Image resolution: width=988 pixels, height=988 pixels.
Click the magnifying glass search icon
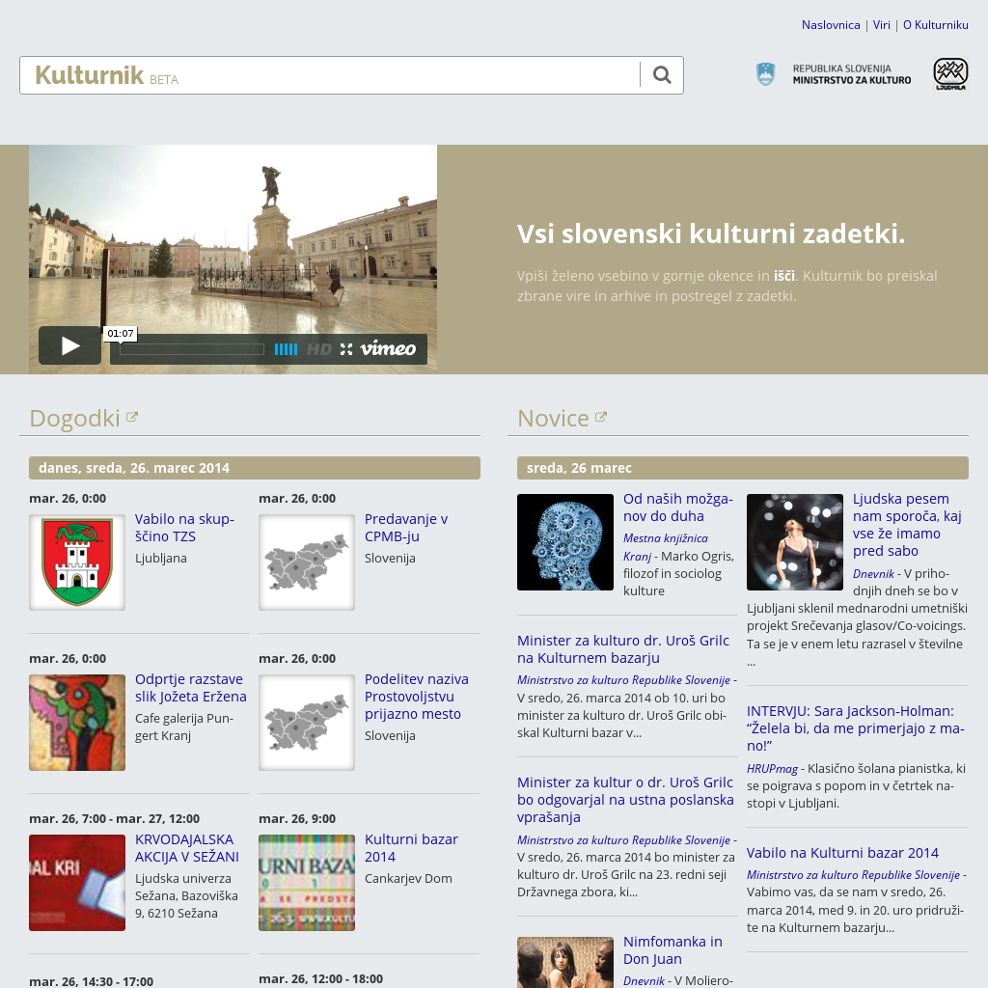coord(662,75)
